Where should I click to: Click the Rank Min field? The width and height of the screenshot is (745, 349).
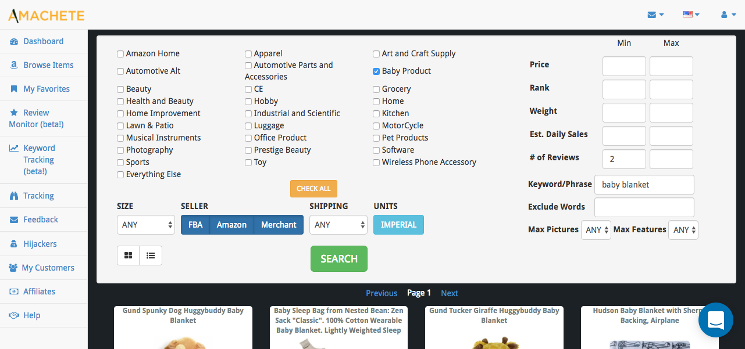[624, 89]
